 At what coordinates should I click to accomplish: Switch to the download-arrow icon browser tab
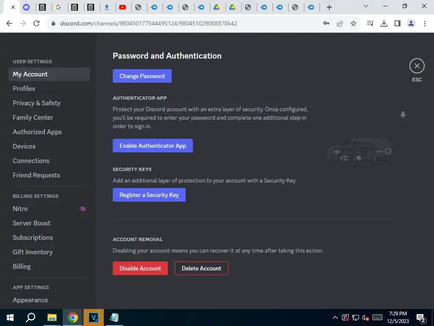(106, 8)
